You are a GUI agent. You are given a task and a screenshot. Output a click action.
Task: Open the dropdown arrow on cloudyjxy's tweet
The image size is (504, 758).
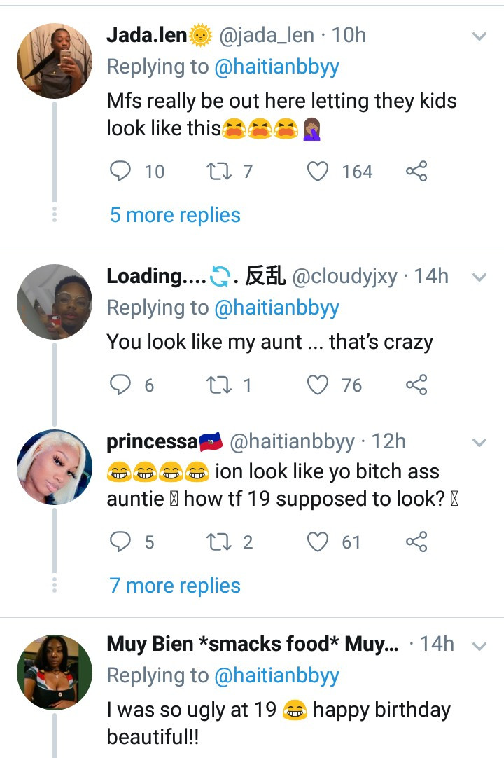point(479,277)
